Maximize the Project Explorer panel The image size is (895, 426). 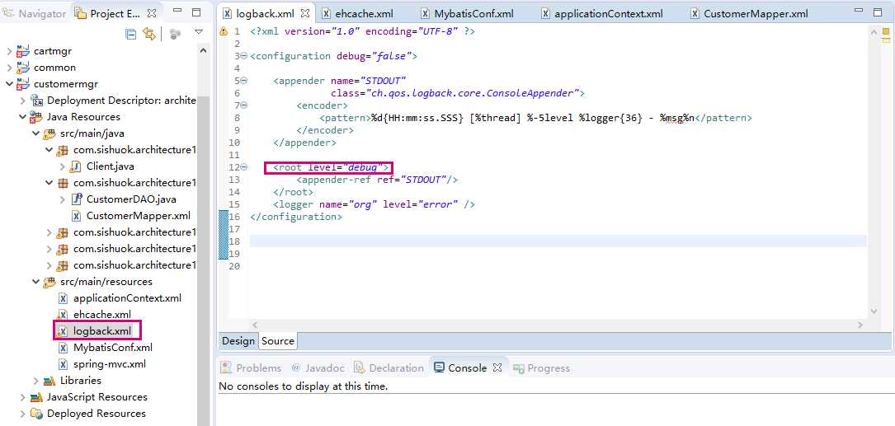(196, 12)
